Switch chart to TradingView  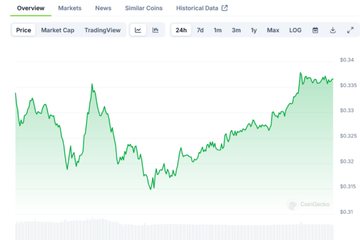pyautogui.click(x=102, y=30)
